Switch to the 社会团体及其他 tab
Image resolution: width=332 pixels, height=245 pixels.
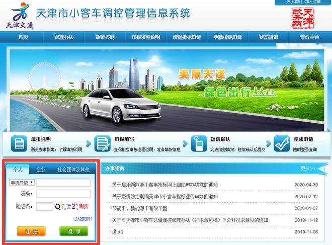pyautogui.click(x=73, y=170)
